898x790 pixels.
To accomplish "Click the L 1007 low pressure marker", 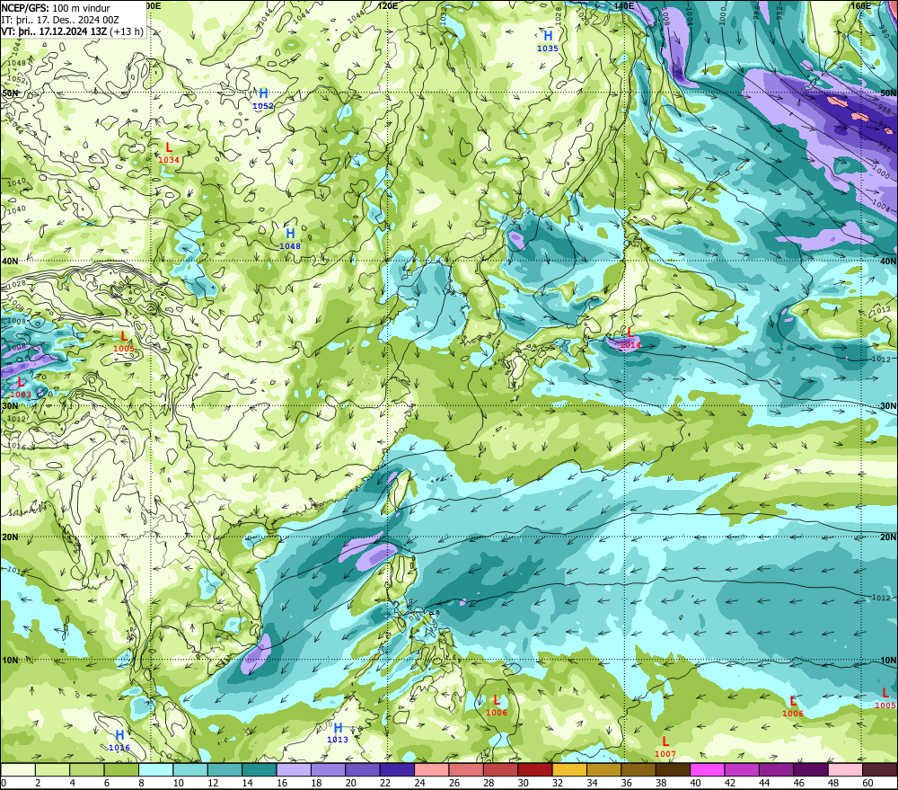I will click(x=665, y=747).
